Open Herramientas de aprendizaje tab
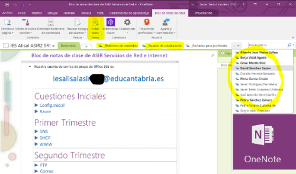Viewport: 296px width, 174px height. point(129,13)
